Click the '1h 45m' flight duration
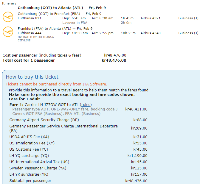The image size is (200, 184). 127,18
